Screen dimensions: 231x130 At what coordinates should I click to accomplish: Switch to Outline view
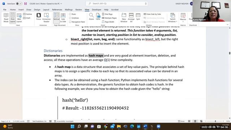click(x=27, y=14)
